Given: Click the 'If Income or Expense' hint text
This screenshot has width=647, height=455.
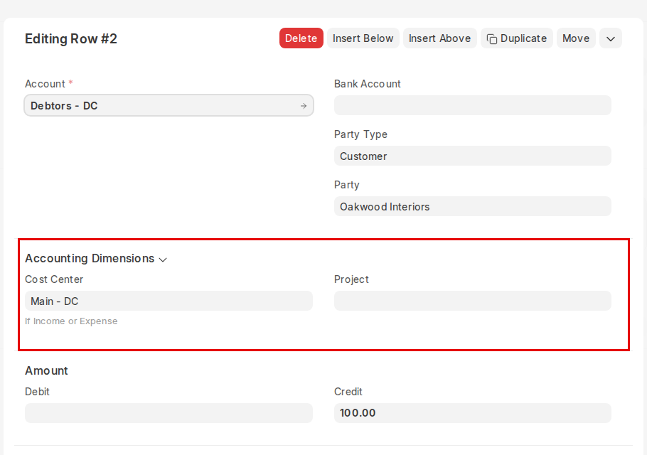Looking at the screenshot, I should pyautogui.click(x=71, y=321).
